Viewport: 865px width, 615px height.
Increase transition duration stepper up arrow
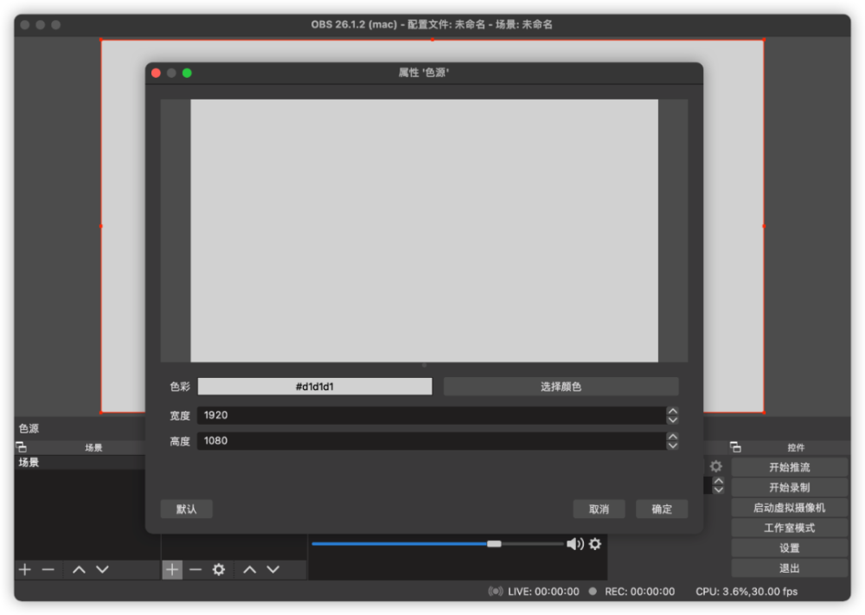[x=718, y=481]
